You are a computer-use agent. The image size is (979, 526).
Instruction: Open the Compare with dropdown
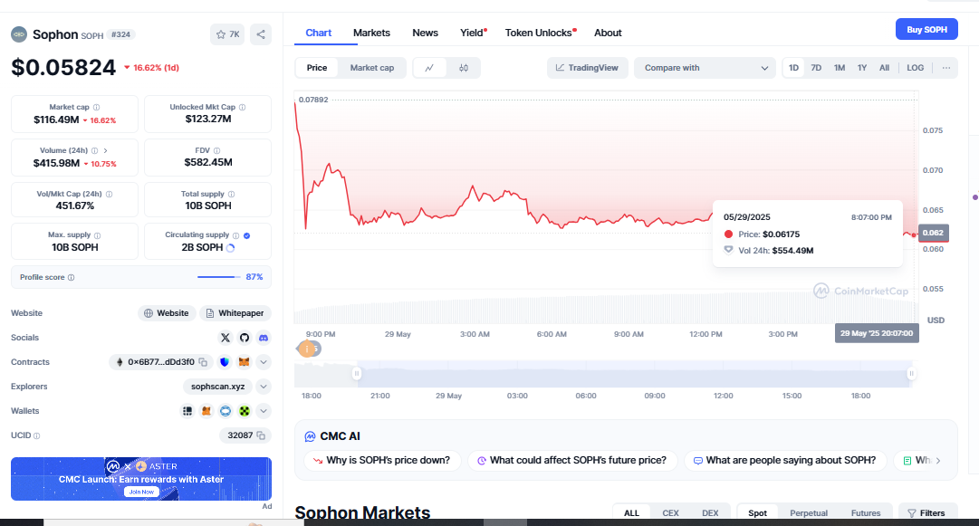tap(705, 67)
